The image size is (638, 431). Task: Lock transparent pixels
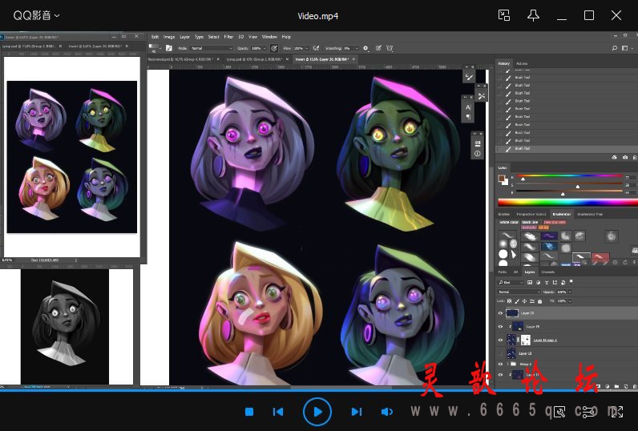click(x=509, y=301)
